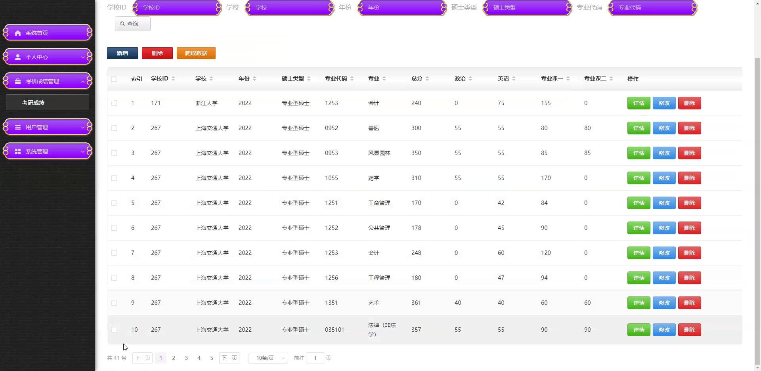This screenshot has width=761, height=371.
Task: Select the checkbox for row 8 工程管理
Action: (114, 278)
